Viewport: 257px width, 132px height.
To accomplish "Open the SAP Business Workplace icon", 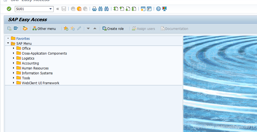I will (x=25, y=29).
